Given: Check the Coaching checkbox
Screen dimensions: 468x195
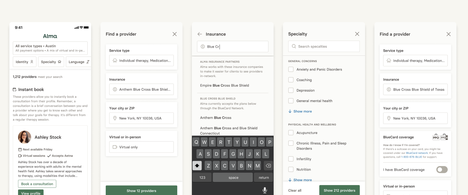Looking at the screenshot, I should pos(291,80).
